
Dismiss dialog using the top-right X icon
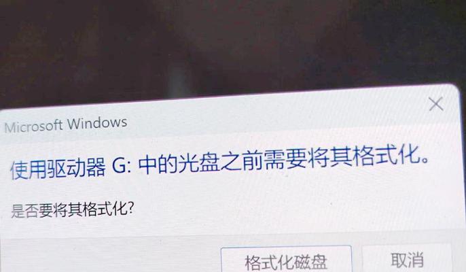pos(436,104)
